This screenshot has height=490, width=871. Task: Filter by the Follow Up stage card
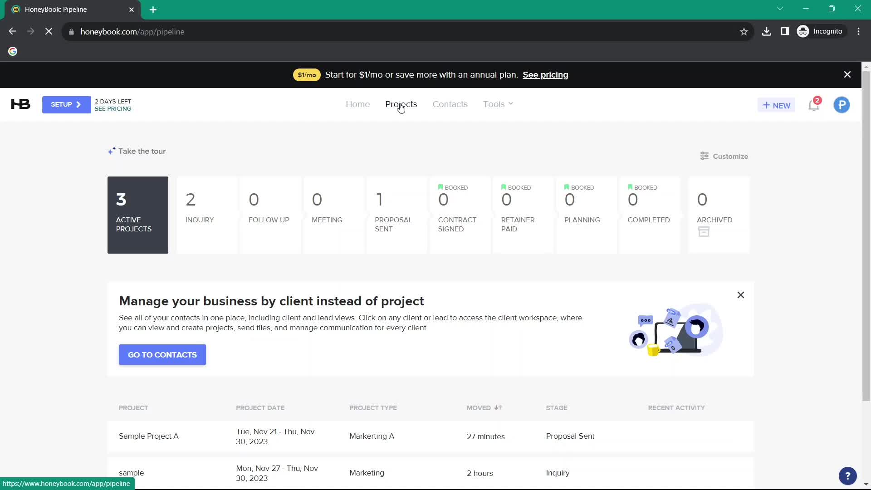[270, 215]
